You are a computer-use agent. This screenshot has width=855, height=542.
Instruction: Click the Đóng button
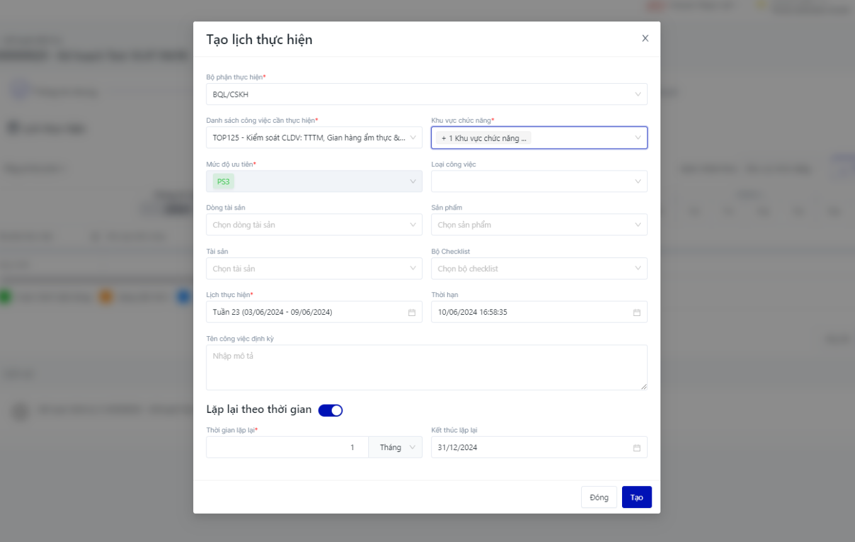pyautogui.click(x=599, y=497)
